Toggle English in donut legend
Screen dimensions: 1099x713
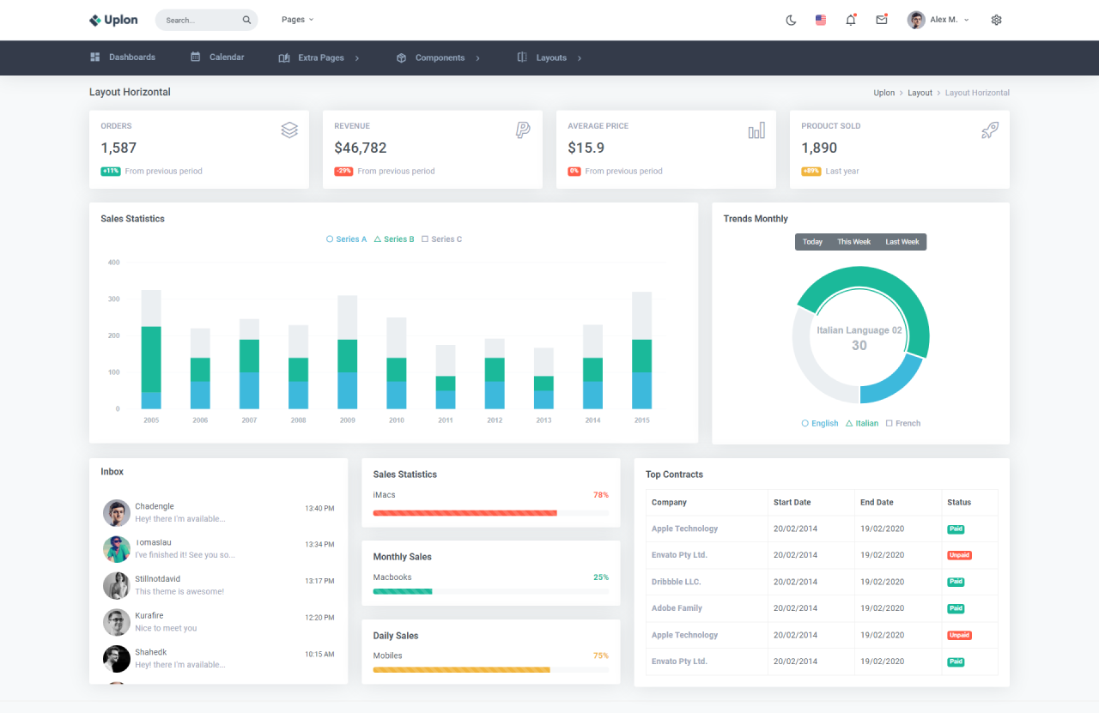point(820,423)
